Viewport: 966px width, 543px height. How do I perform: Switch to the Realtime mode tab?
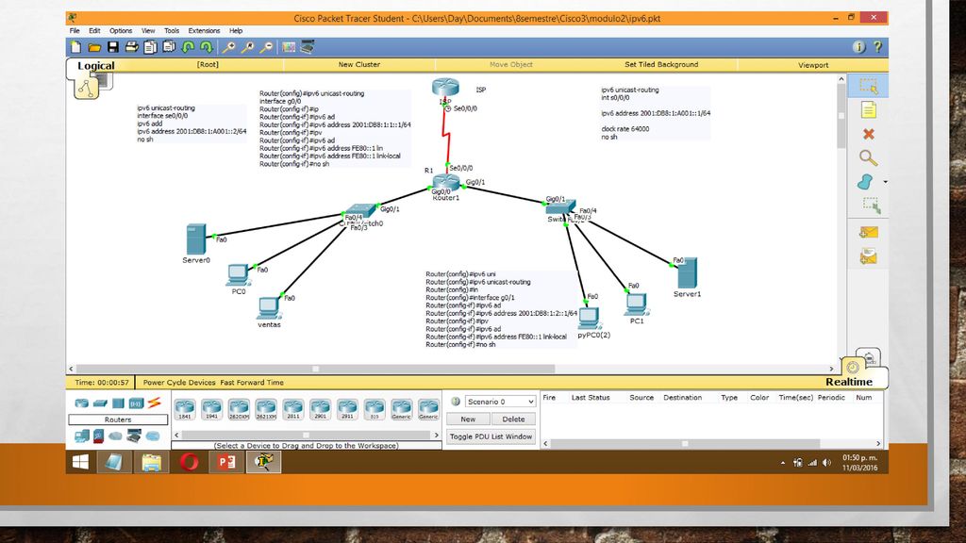(849, 382)
